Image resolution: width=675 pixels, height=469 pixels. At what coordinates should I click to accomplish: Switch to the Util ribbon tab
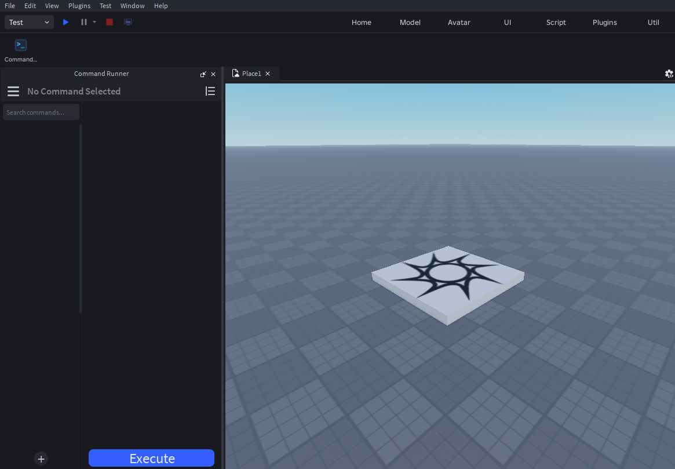[x=653, y=23]
